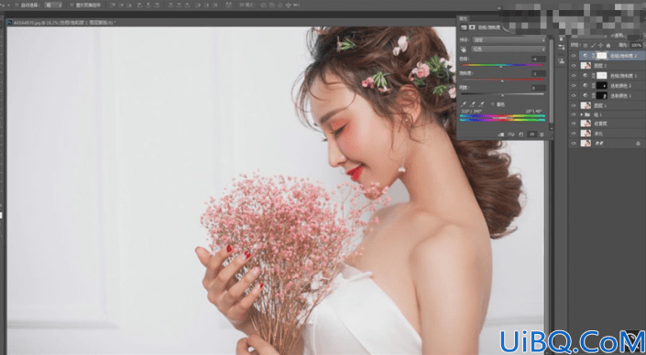Select the 图层 2 layer thumbnail

pyautogui.click(x=586, y=65)
